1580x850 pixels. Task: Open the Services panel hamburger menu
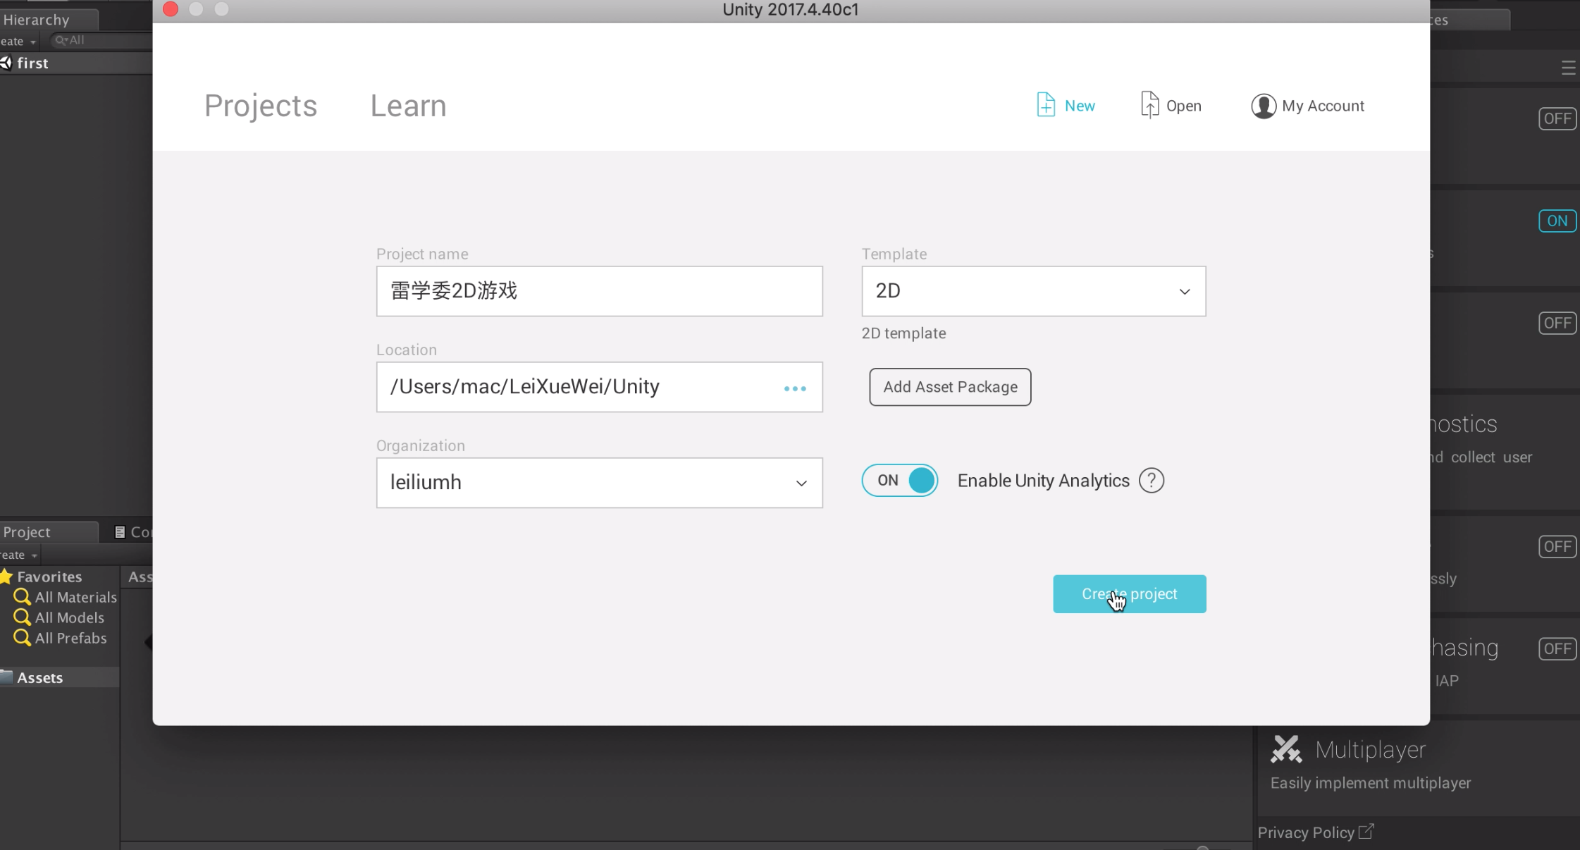pos(1568,68)
